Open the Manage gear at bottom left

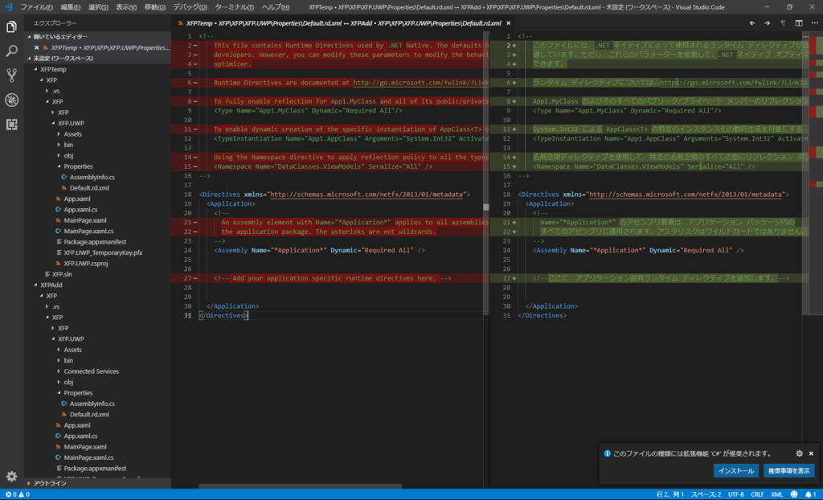11,477
